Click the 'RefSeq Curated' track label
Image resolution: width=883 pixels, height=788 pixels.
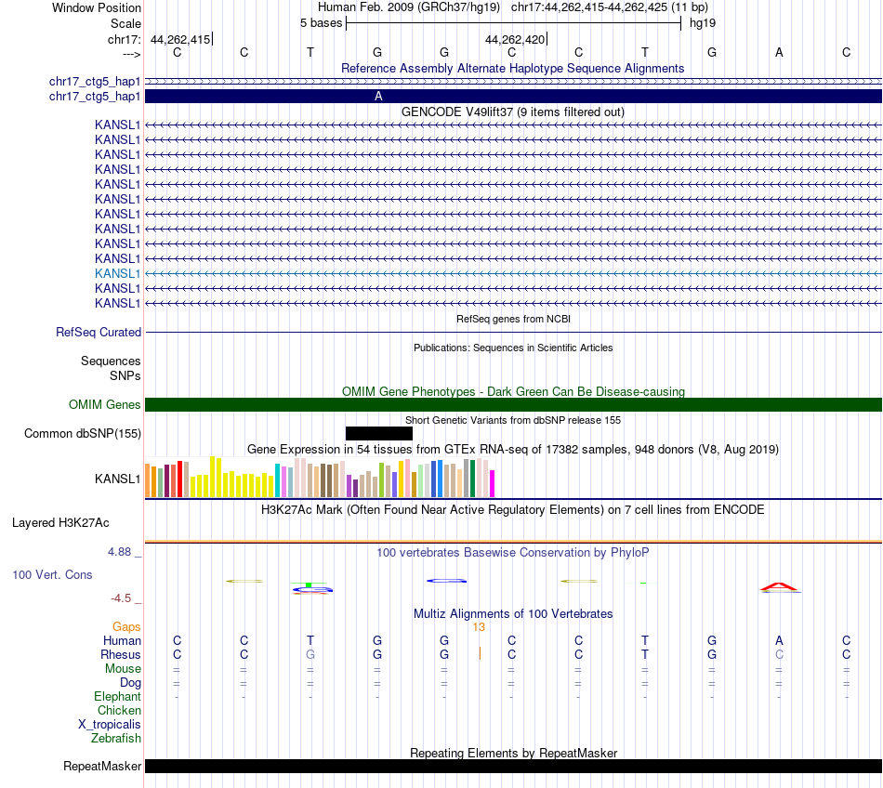[x=98, y=332]
